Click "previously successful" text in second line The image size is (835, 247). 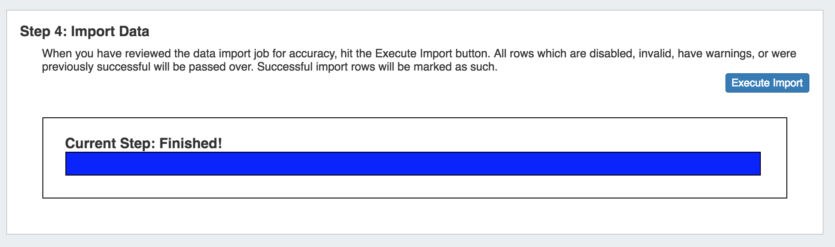(x=96, y=67)
